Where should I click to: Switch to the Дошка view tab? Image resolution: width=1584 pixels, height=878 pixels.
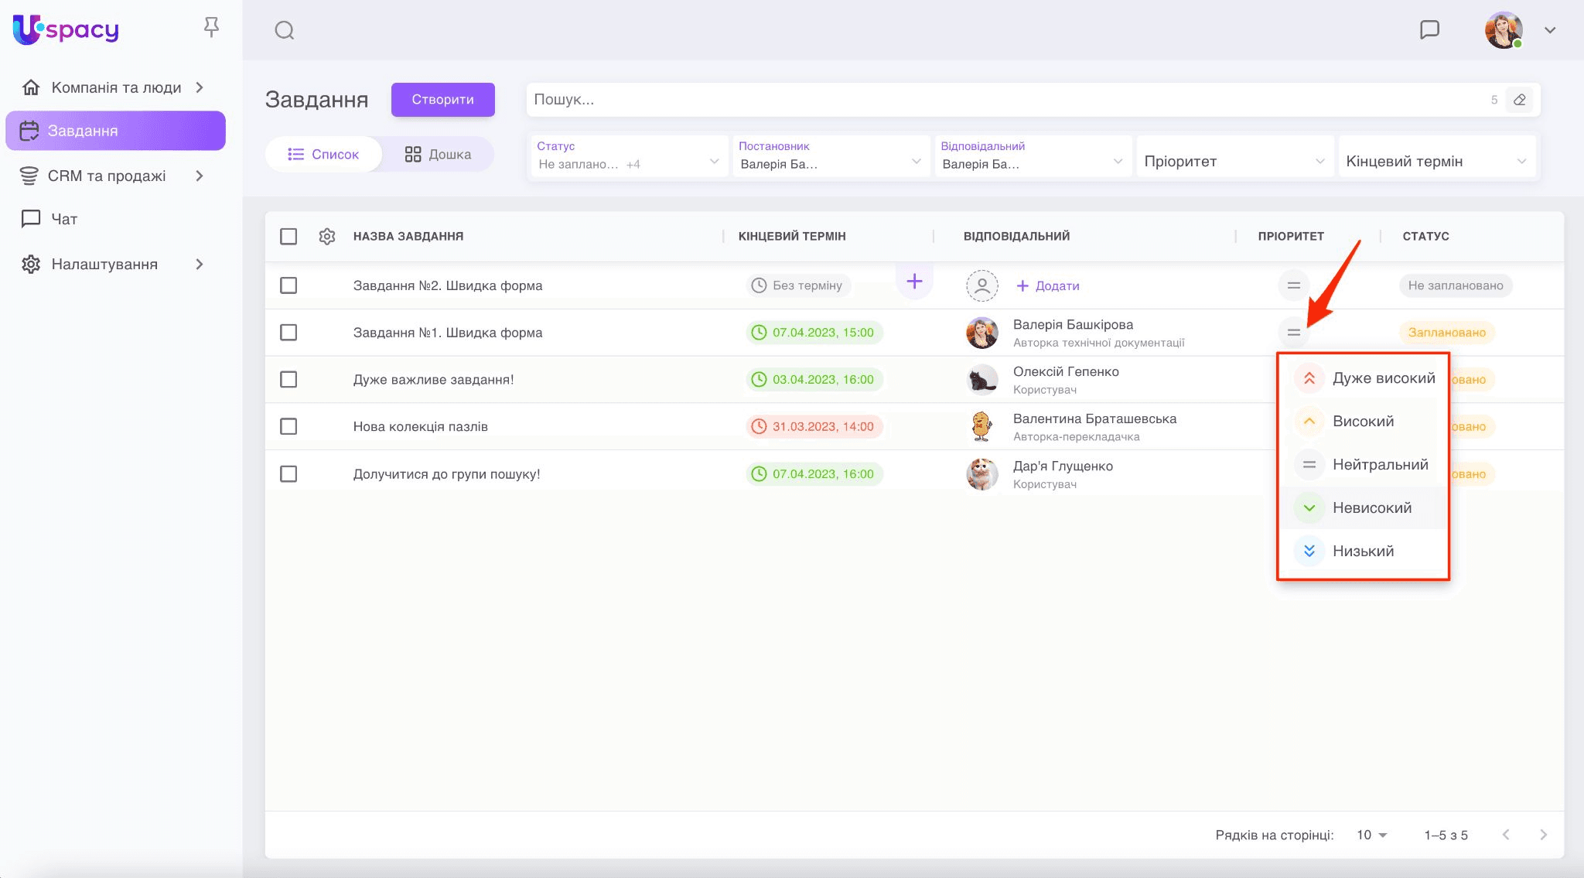tap(438, 154)
